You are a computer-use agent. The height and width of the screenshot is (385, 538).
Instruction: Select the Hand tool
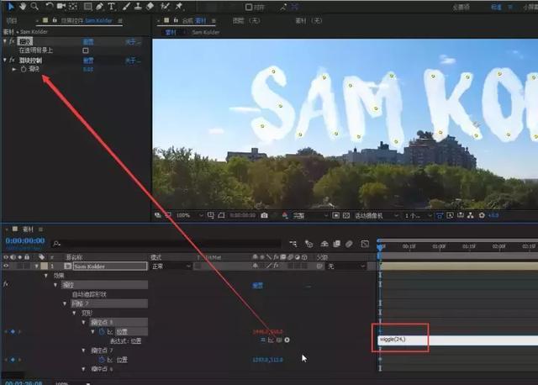[21, 6]
